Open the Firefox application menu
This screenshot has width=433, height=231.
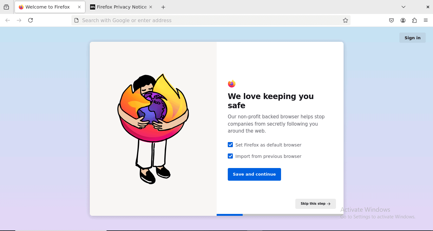[x=426, y=20]
